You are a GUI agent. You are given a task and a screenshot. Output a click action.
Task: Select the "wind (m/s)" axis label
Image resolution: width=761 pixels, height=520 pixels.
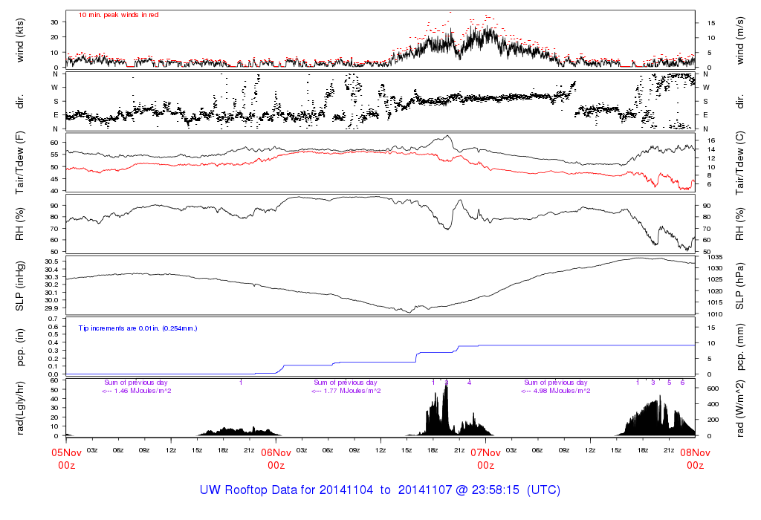(x=739, y=41)
